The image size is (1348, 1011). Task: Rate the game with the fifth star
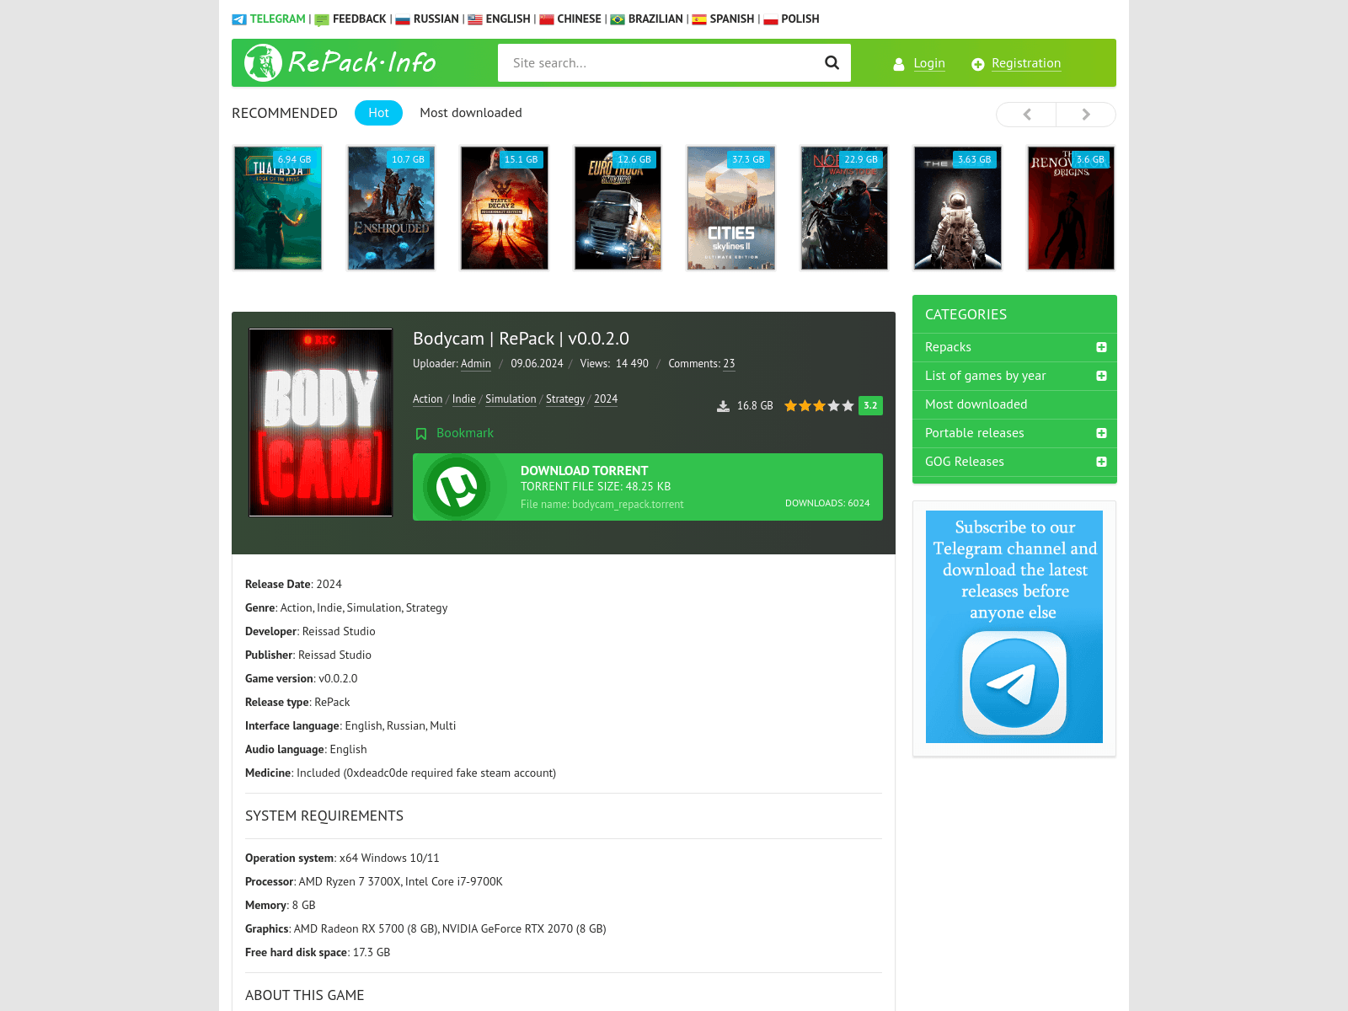click(x=848, y=406)
